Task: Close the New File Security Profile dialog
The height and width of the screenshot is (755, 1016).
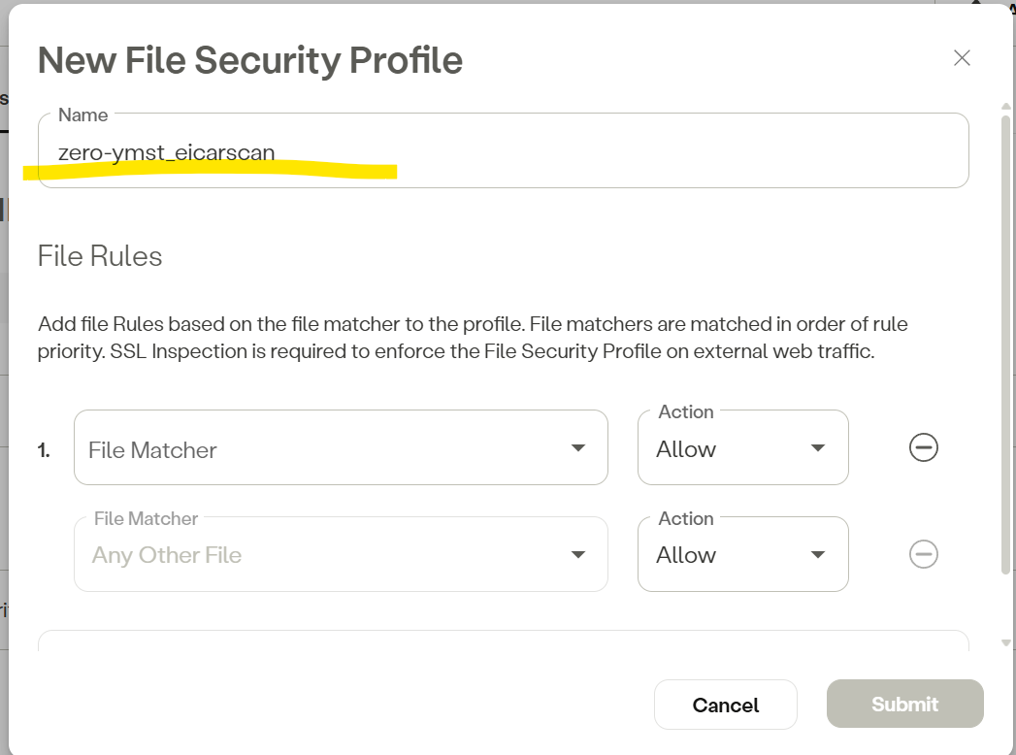Action: [962, 58]
